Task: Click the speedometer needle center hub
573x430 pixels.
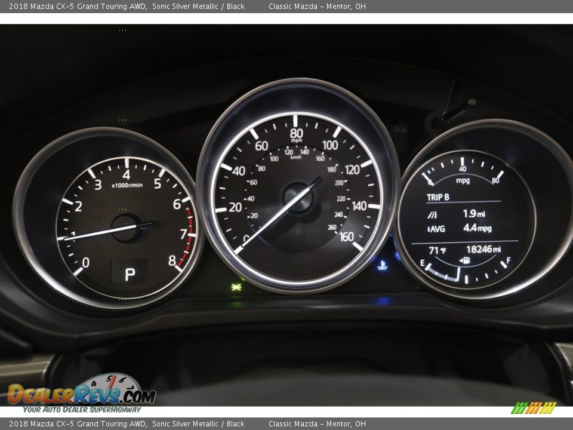Action: pos(298,198)
